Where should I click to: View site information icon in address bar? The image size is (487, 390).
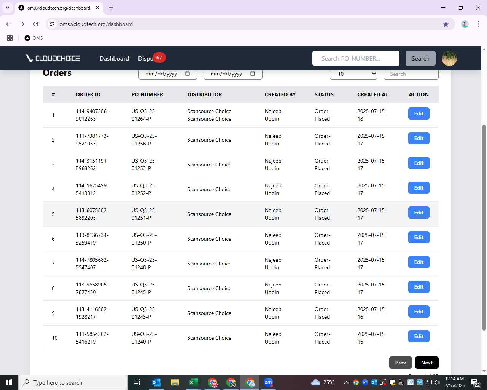coord(52,24)
